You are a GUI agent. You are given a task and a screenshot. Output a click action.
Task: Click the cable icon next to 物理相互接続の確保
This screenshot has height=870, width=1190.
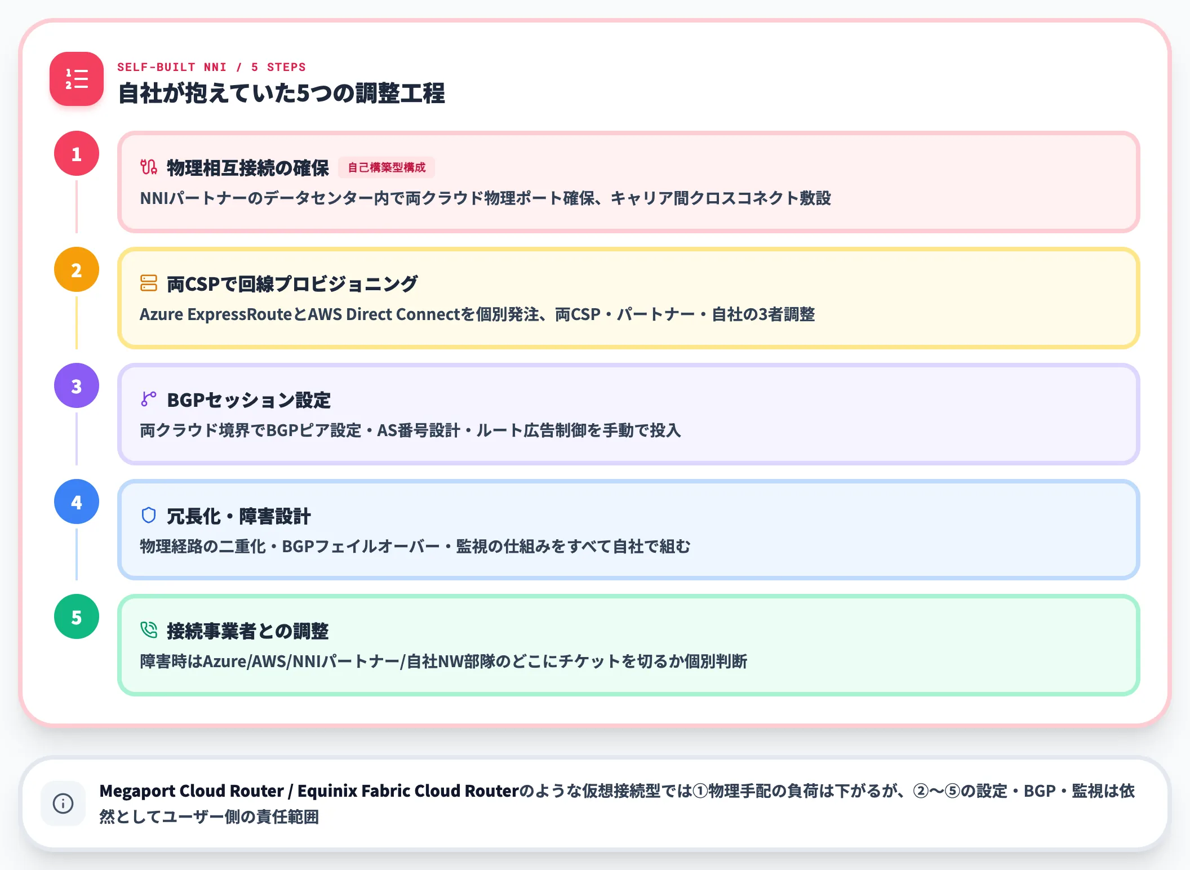[x=149, y=167]
